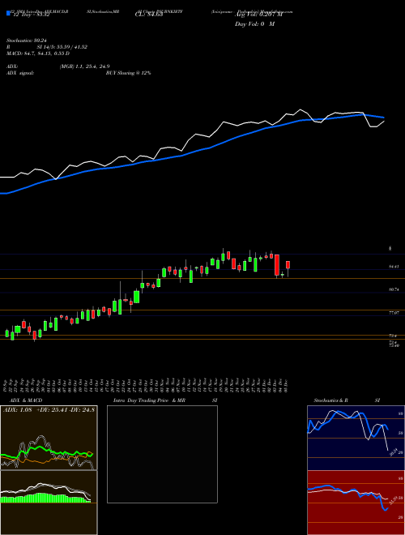Click the 80.74 price axis label
This screenshot has width=405, height=535.
pos(394,289)
